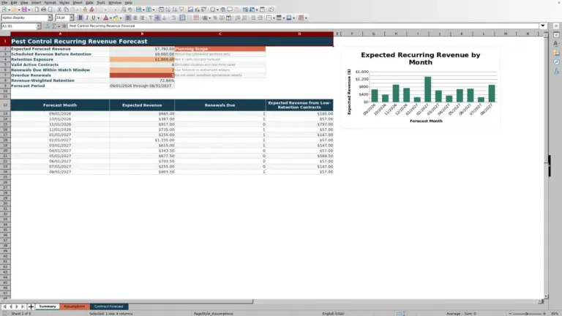This screenshot has height=316, width=562.
Task: Click the Sort Descending icon
Action: [x=175, y=10]
